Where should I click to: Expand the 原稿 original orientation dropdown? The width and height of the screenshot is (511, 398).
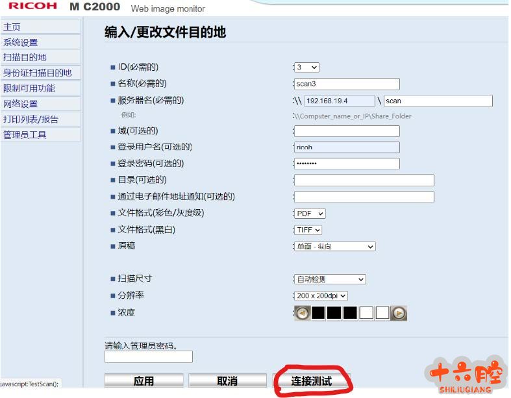[x=334, y=247]
